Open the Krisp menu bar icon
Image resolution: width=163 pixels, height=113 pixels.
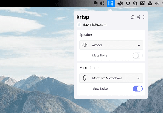pyautogui.click(x=111, y=3)
